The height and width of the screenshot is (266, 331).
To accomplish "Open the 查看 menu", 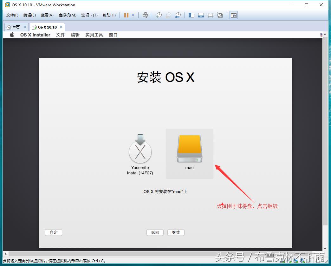I will [47, 15].
